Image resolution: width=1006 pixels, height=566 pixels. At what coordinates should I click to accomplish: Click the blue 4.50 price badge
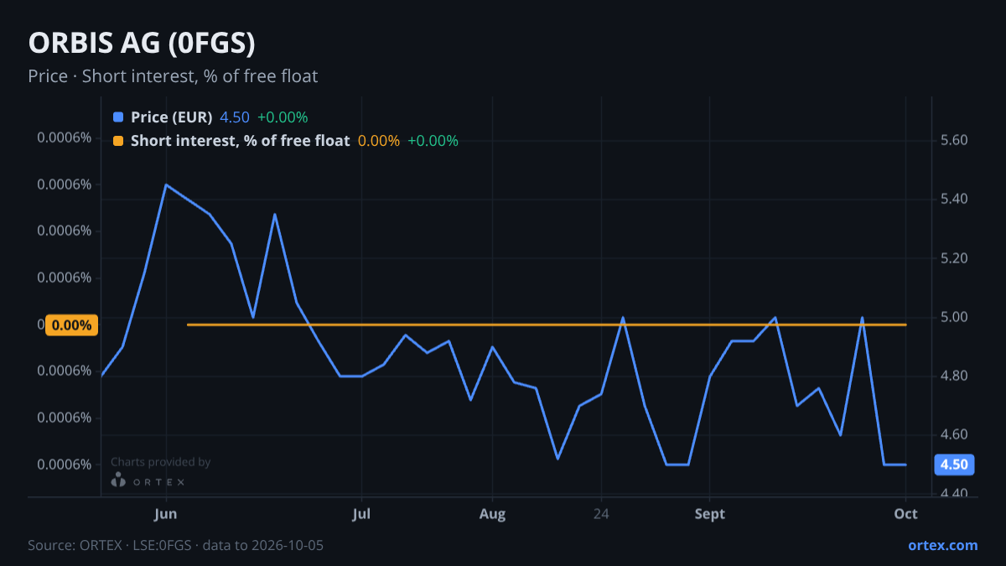pyautogui.click(x=954, y=465)
